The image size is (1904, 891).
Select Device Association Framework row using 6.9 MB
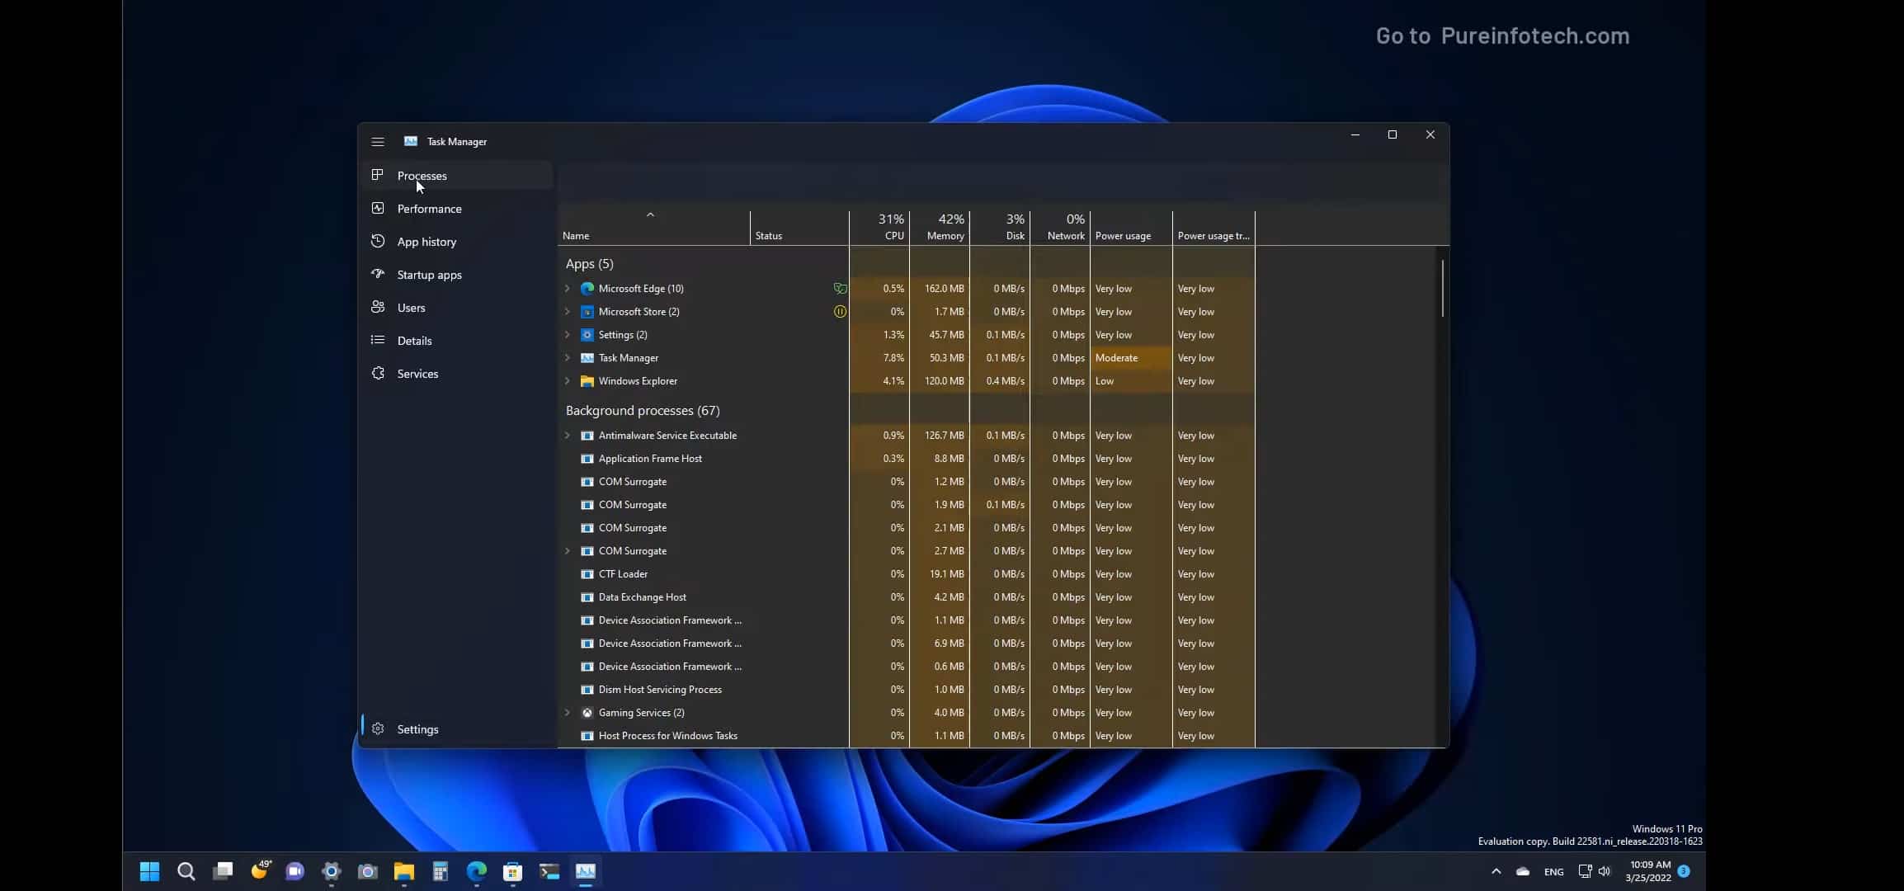pyautogui.click(x=906, y=643)
